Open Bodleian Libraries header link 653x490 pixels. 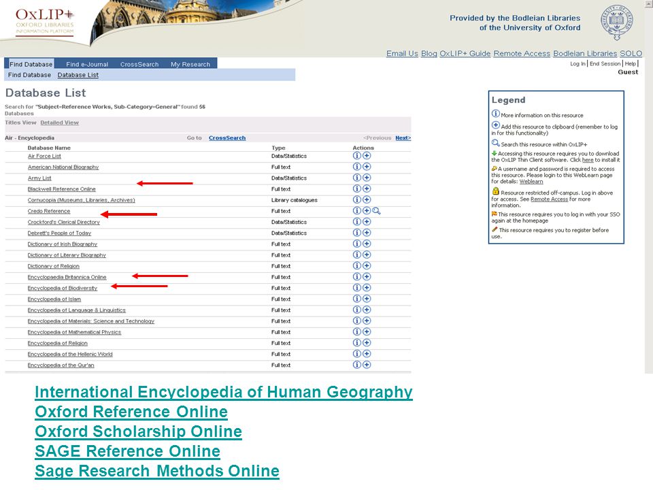tap(585, 53)
